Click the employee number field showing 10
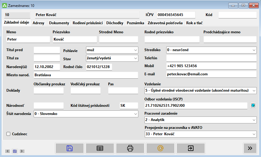261x157 pixels. [17, 15]
